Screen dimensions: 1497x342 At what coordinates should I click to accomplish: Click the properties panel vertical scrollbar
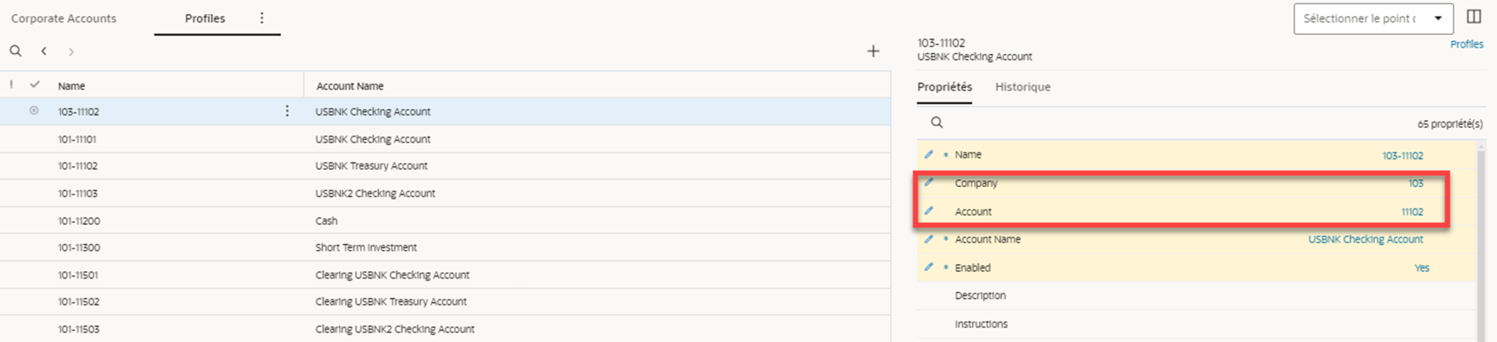[x=1481, y=239]
